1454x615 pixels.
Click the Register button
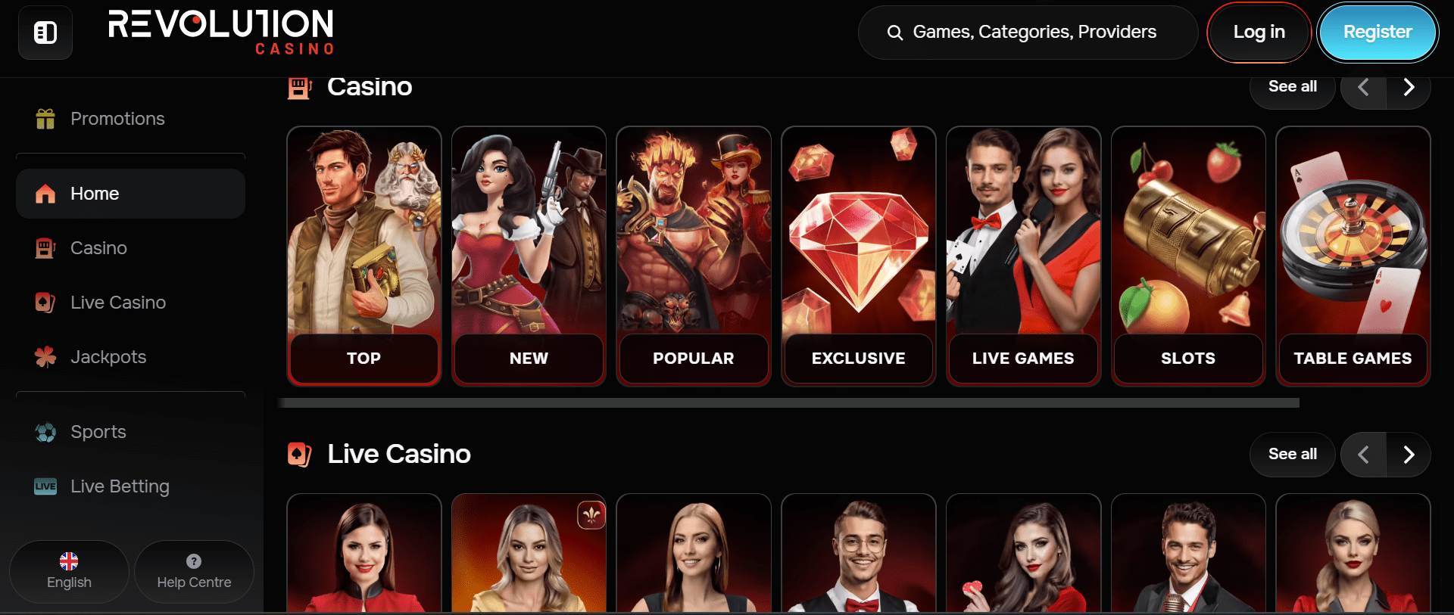[1378, 32]
